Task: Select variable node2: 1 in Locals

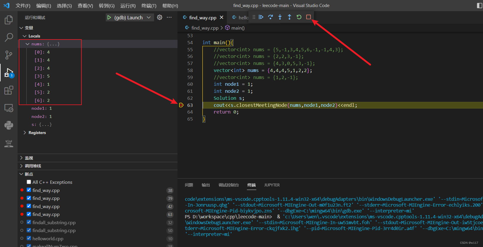Action: [x=42, y=116]
